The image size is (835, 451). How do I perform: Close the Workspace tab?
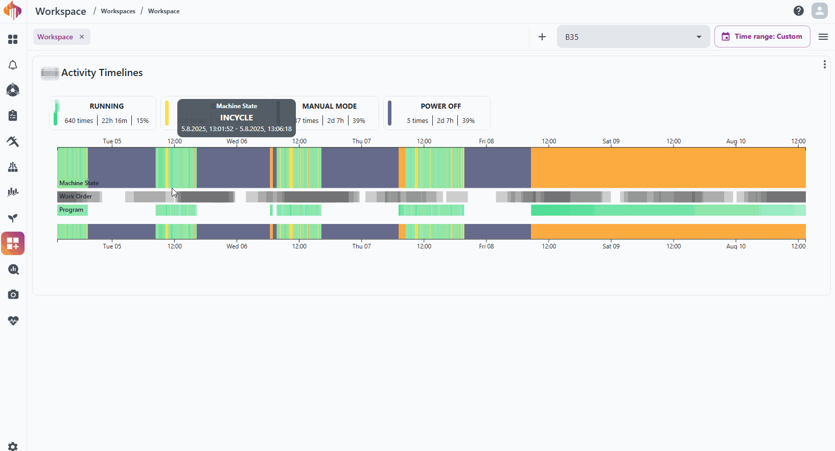(82, 37)
